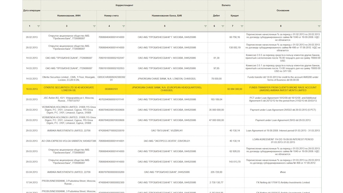Select the highlighted yellow 18.03.2013 date cell

coord(32,89)
